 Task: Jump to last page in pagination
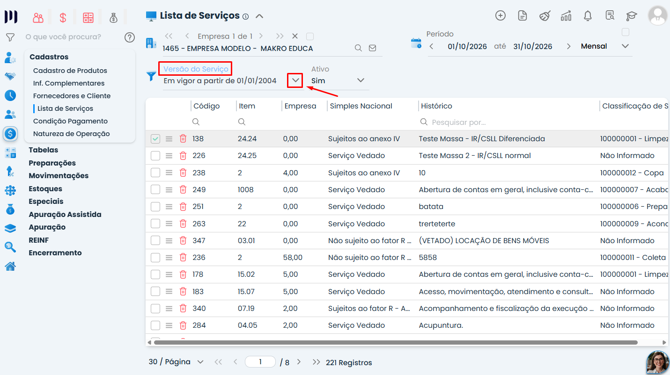click(x=317, y=362)
